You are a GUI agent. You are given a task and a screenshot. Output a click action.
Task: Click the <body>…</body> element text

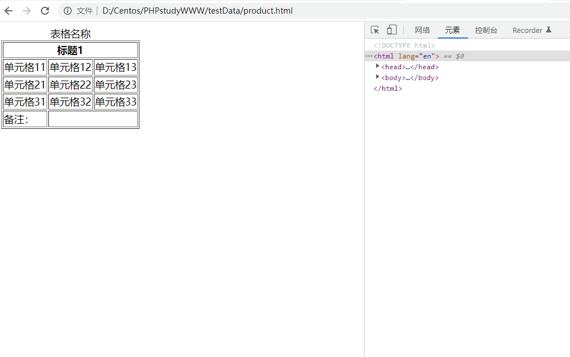pos(410,78)
